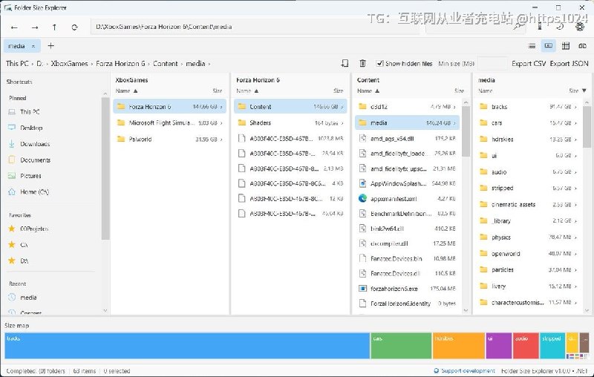Expand d3d12 folder chevron
Viewport: 594px width, 377px height.
click(x=454, y=107)
